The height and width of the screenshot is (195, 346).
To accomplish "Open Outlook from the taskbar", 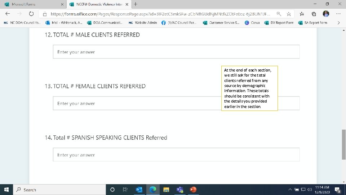I will pos(139,190).
